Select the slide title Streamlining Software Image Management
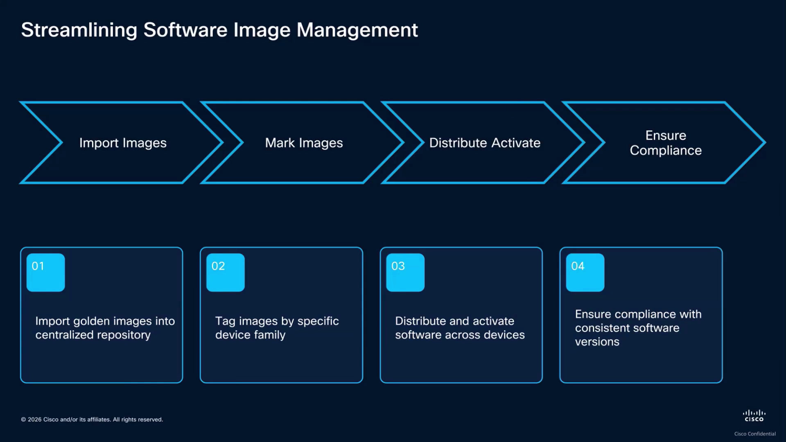This screenshot has height=442, width=786. pos(219,30)
